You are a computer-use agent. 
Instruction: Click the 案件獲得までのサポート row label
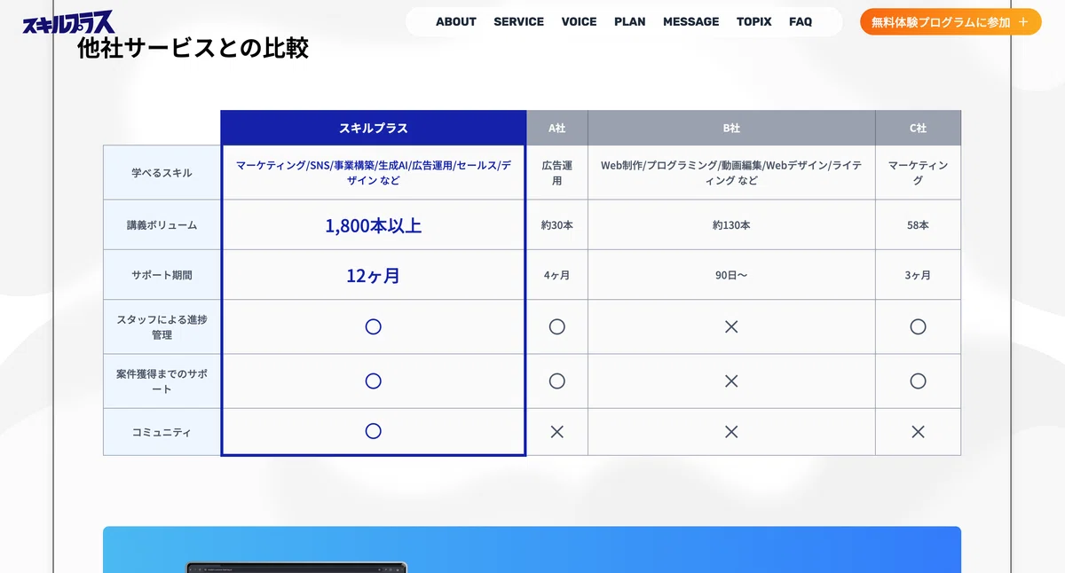pyautogui.click(x=162, y=381)
